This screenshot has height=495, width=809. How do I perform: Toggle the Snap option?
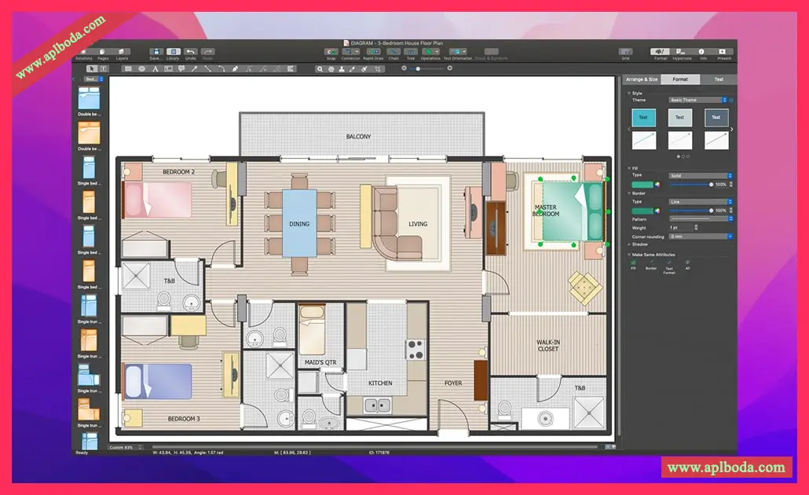click(331, 52)
